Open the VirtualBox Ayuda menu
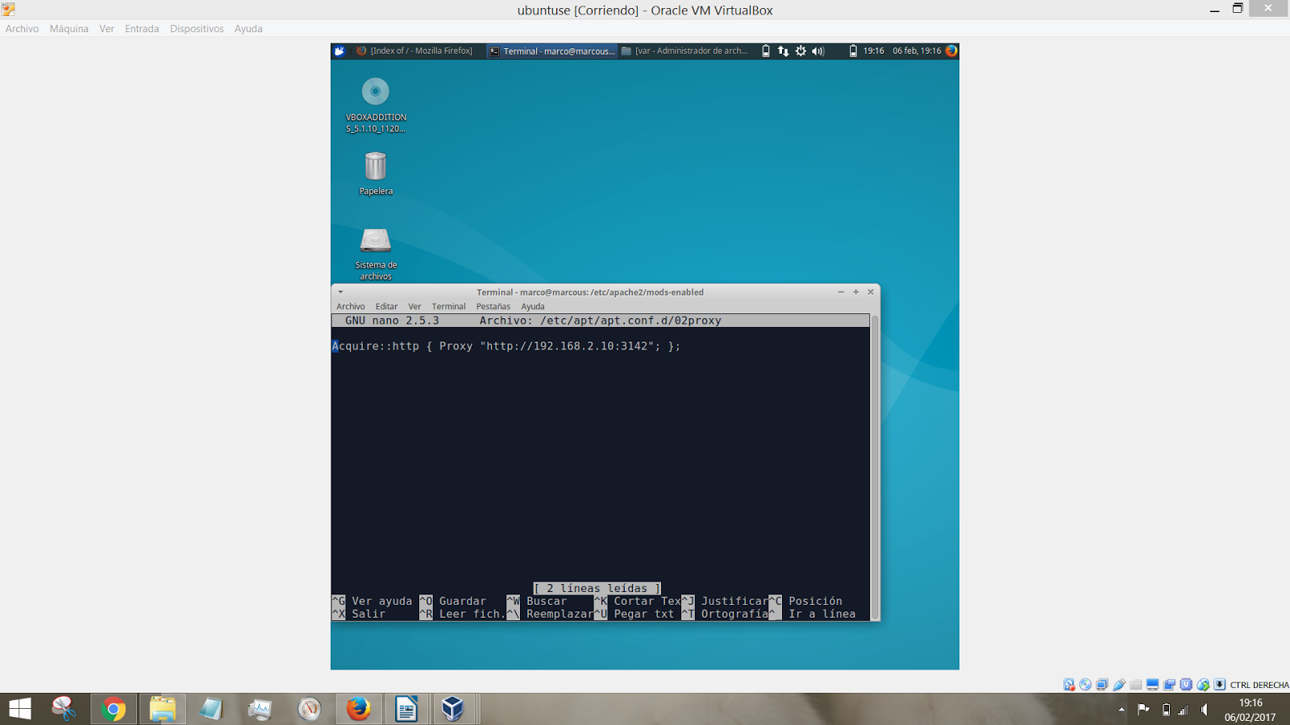 (248, 28)
